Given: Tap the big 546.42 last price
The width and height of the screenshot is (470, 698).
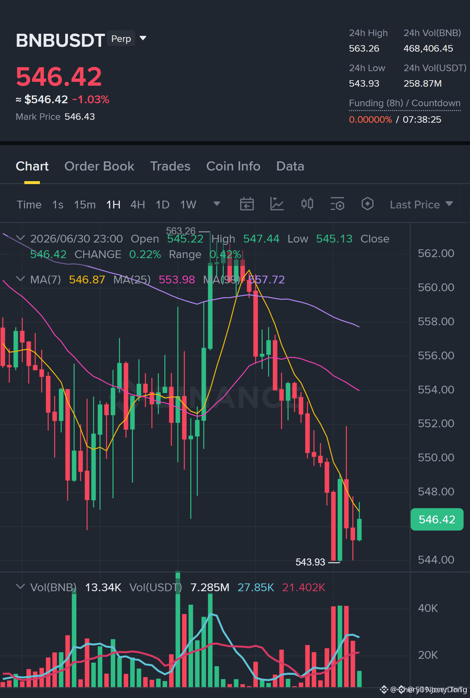Looking at the screenshot, I should pyautogui.click(x=59, y=77).
